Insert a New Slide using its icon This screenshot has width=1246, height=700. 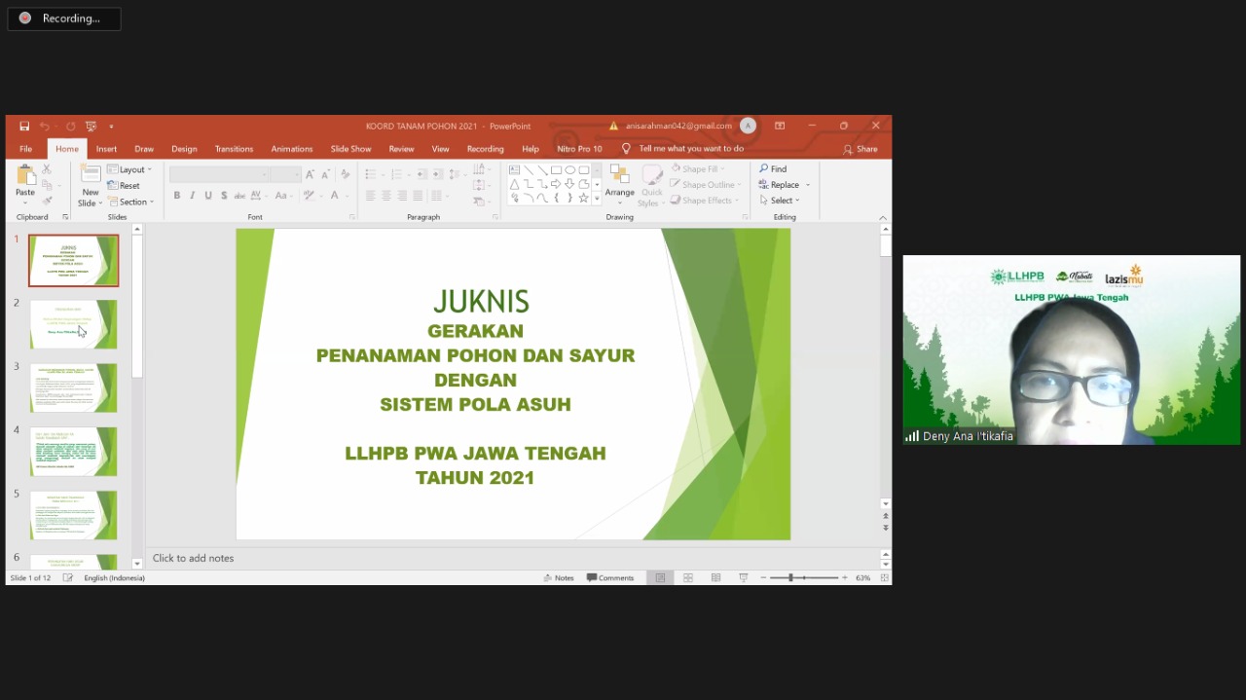coord(90,175)
